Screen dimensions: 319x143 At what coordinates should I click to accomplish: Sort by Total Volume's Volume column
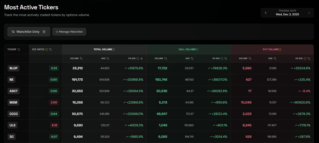[81, 58]
